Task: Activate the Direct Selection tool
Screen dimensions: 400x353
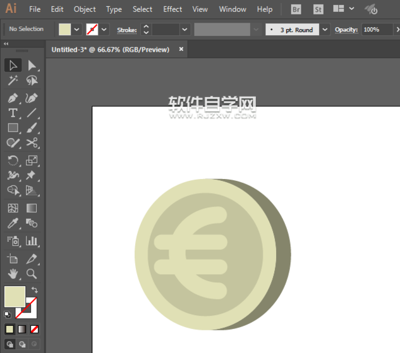Action: point(32,65)
